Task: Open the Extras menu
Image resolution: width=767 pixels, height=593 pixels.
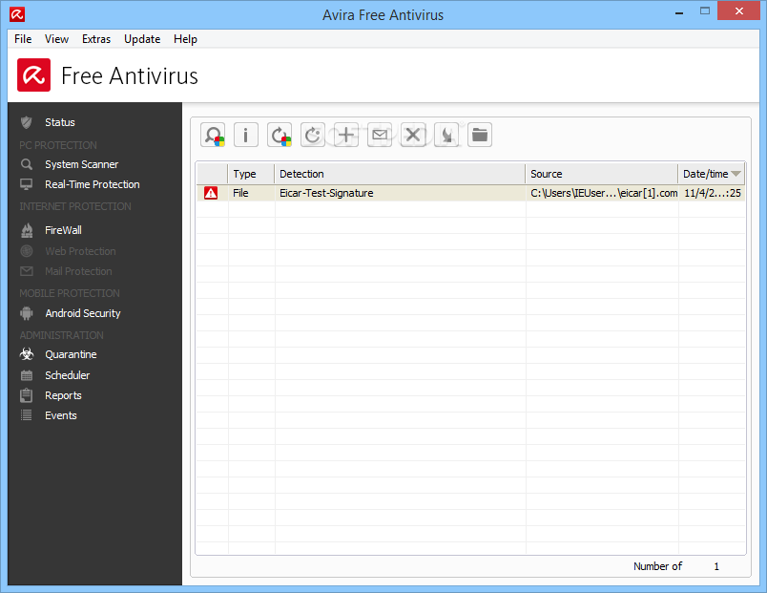Action: (96, 39)
